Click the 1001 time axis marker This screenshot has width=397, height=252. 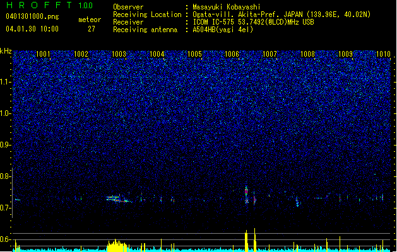coord(43,54)
